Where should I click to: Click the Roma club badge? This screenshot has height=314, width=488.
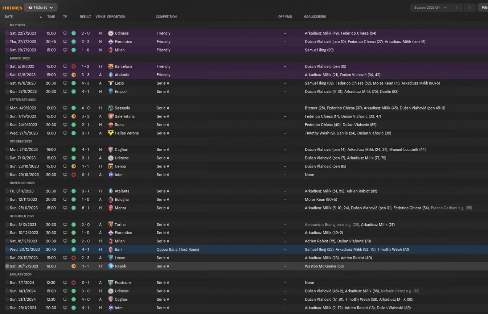(x=111, y=125)
